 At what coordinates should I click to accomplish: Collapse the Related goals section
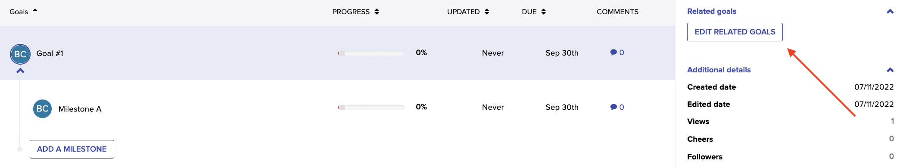click(890, 12)
